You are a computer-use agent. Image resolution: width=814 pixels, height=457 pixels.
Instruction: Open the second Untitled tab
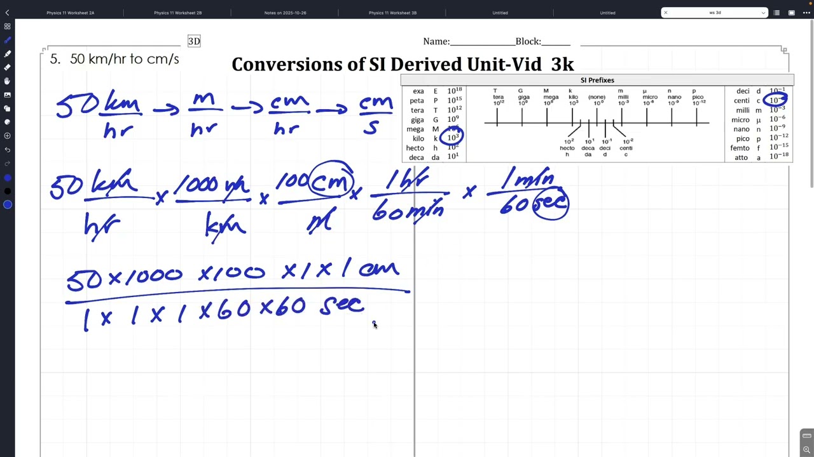point(607,13)
